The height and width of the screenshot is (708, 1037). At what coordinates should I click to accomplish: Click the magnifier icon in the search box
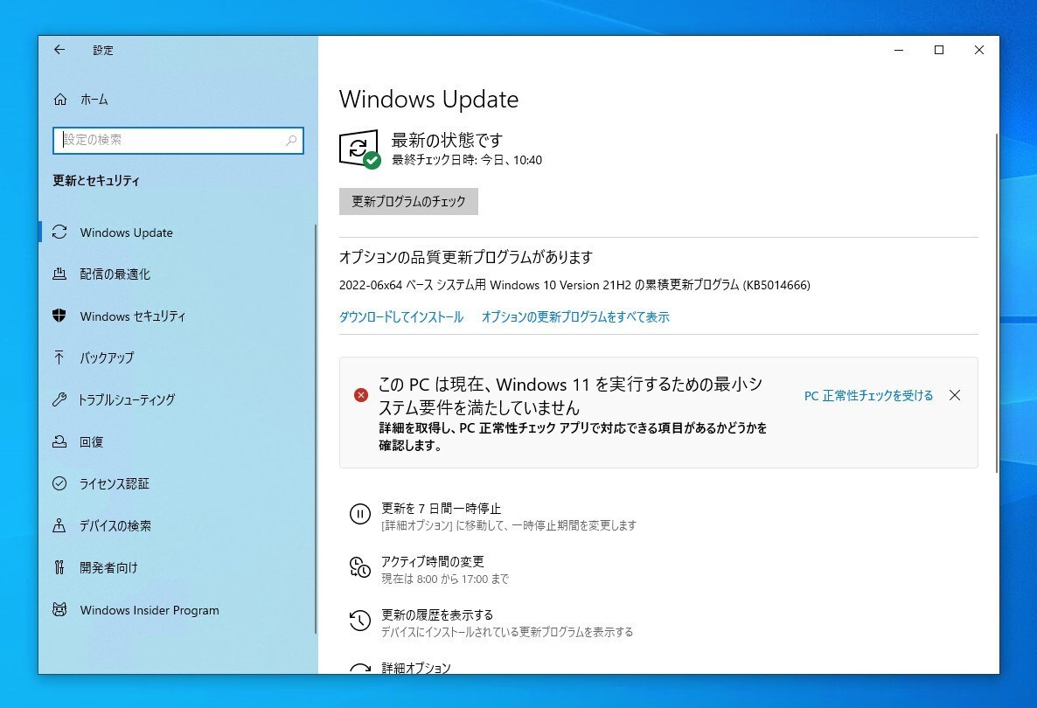tap(291, 140)
